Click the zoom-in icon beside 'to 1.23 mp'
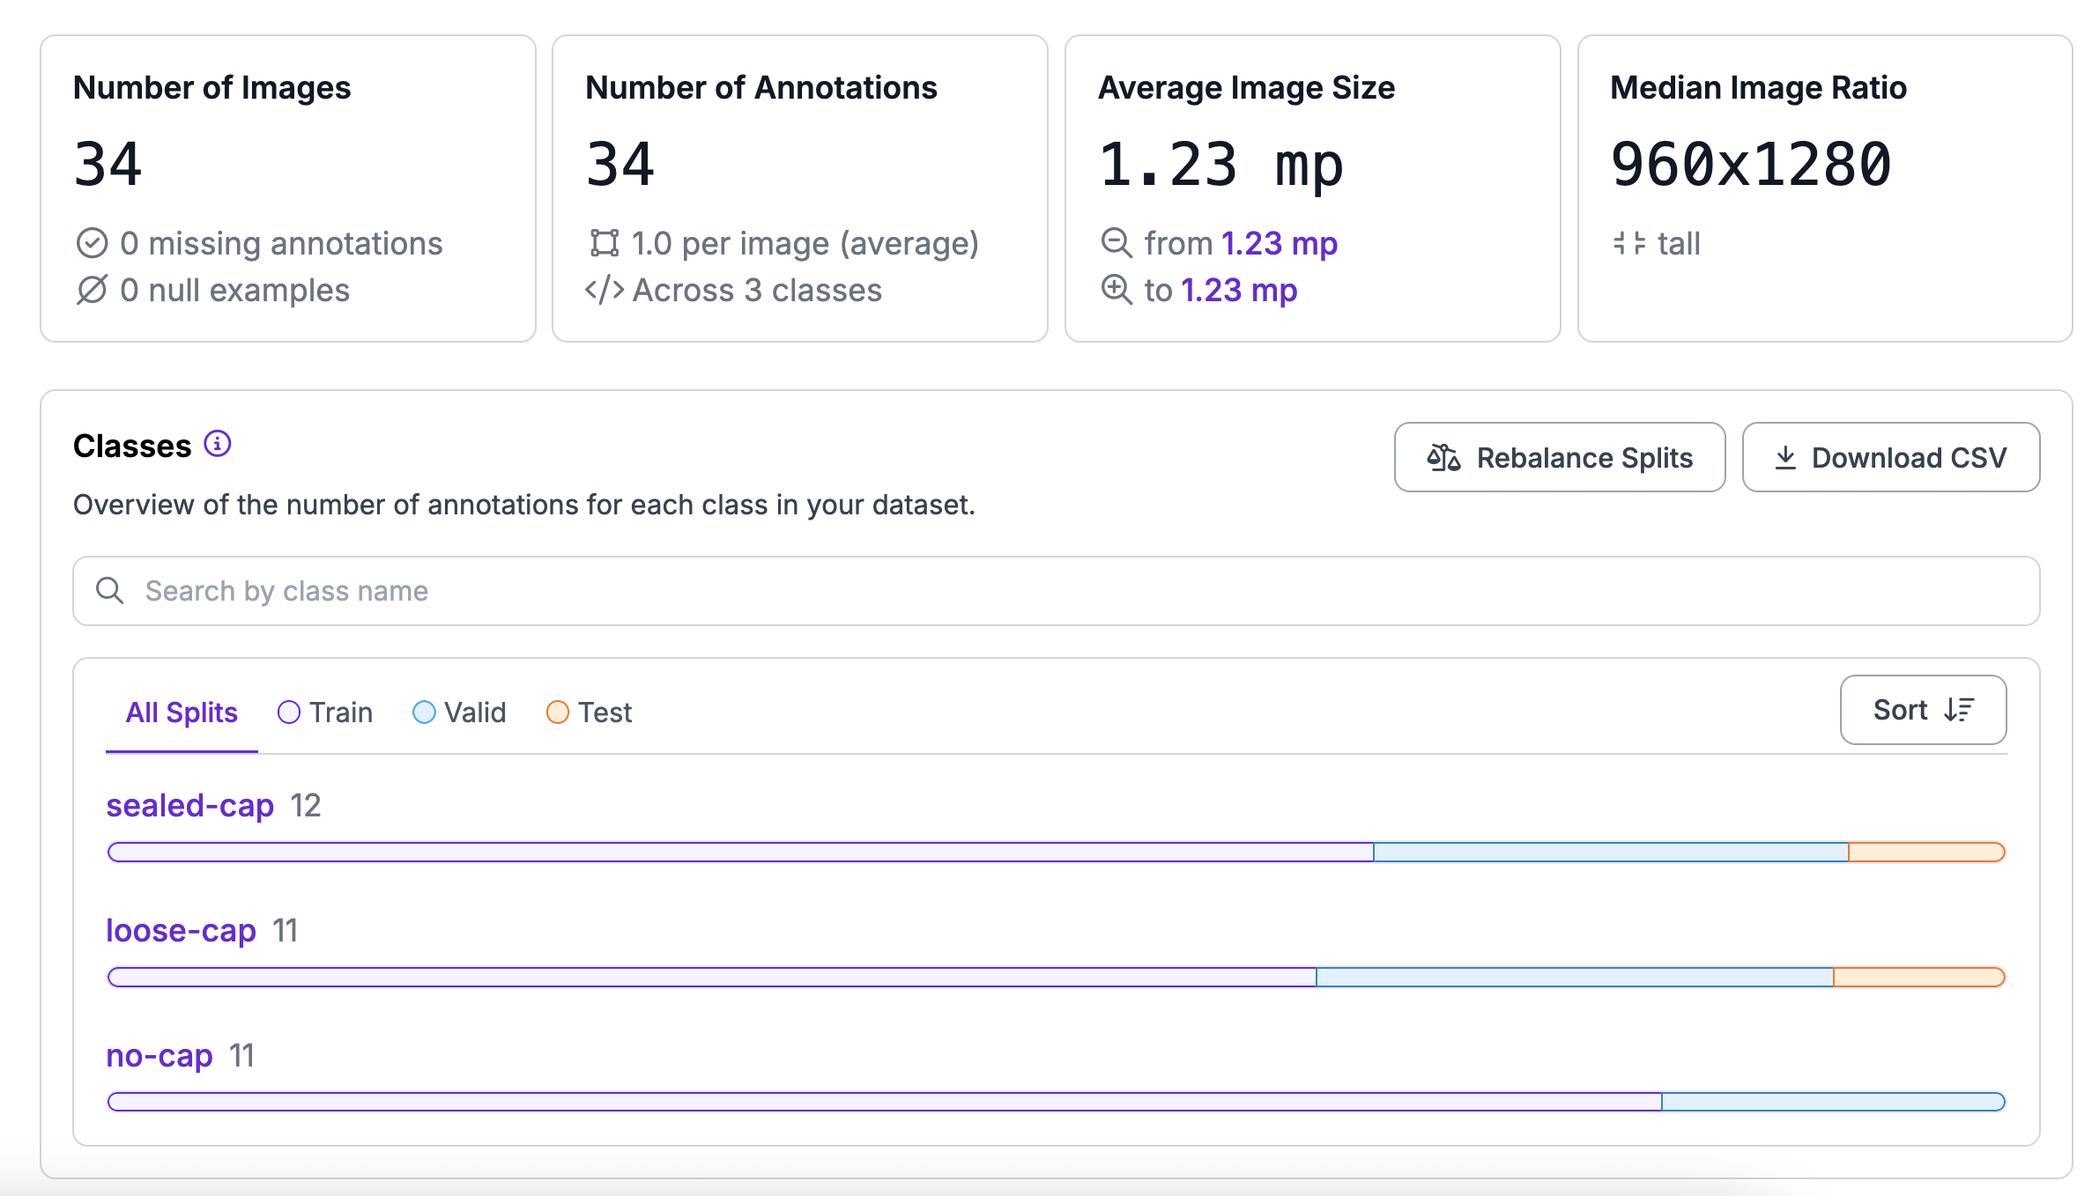The width and height of the screenshot is (2092, 1196). (x=1116, y=290)
